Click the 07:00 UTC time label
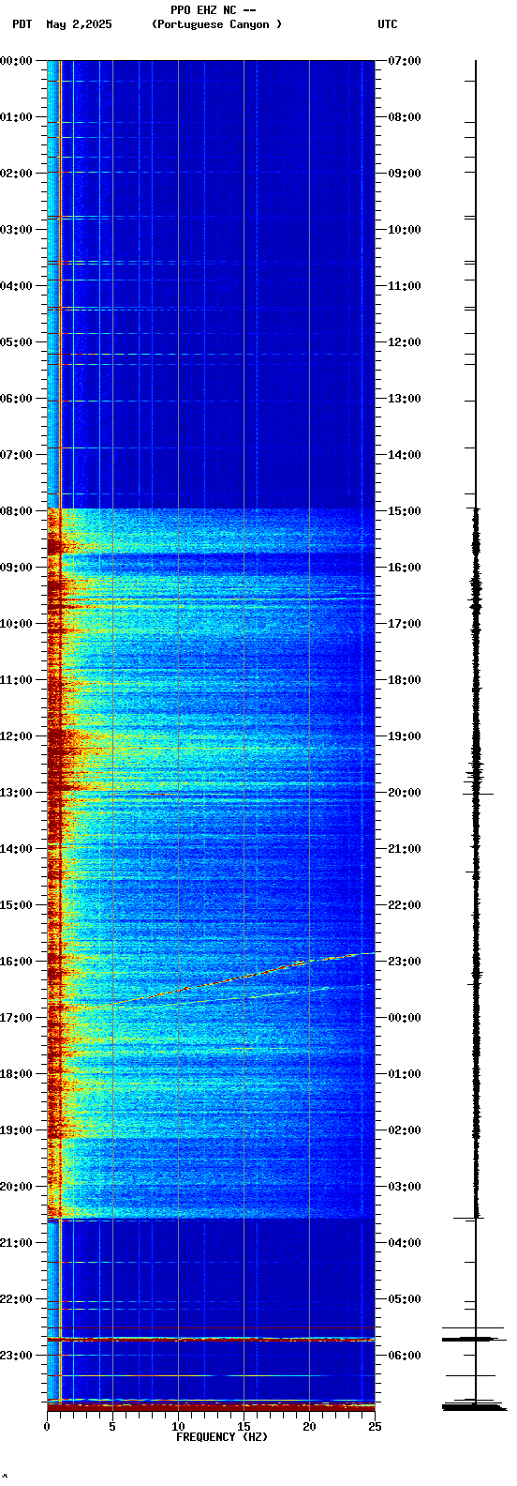 405,61
